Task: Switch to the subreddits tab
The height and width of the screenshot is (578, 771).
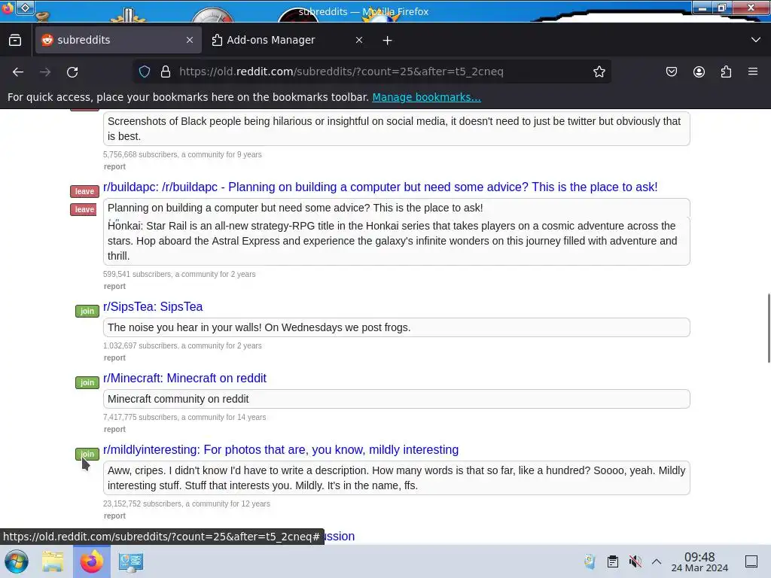Action: pos(118,41)
